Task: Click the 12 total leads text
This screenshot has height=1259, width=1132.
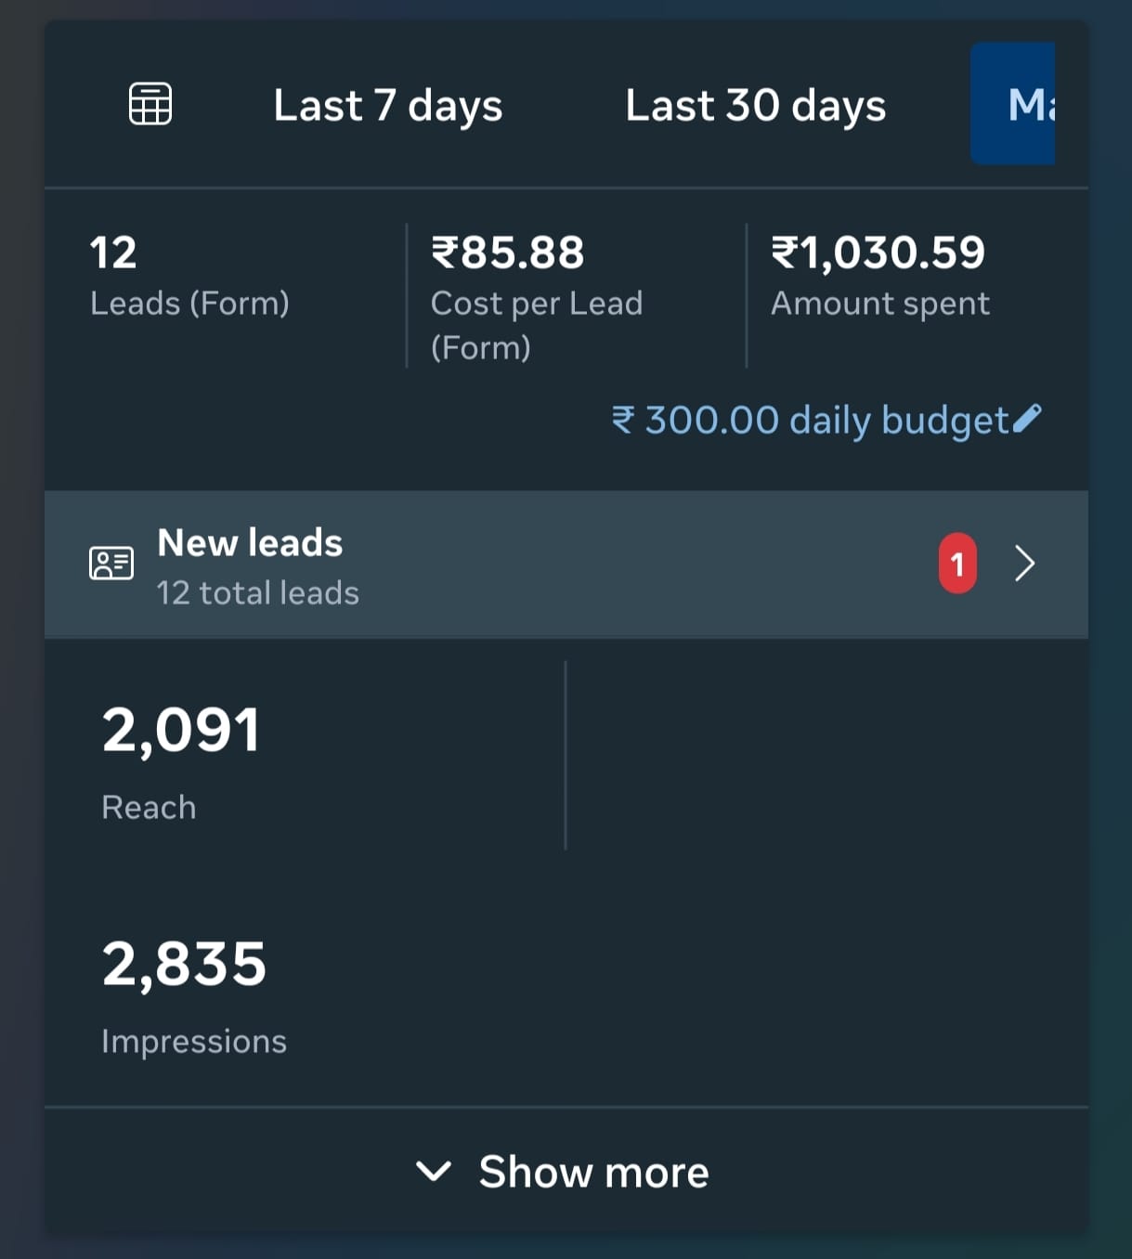Action: tap(257, 593)
